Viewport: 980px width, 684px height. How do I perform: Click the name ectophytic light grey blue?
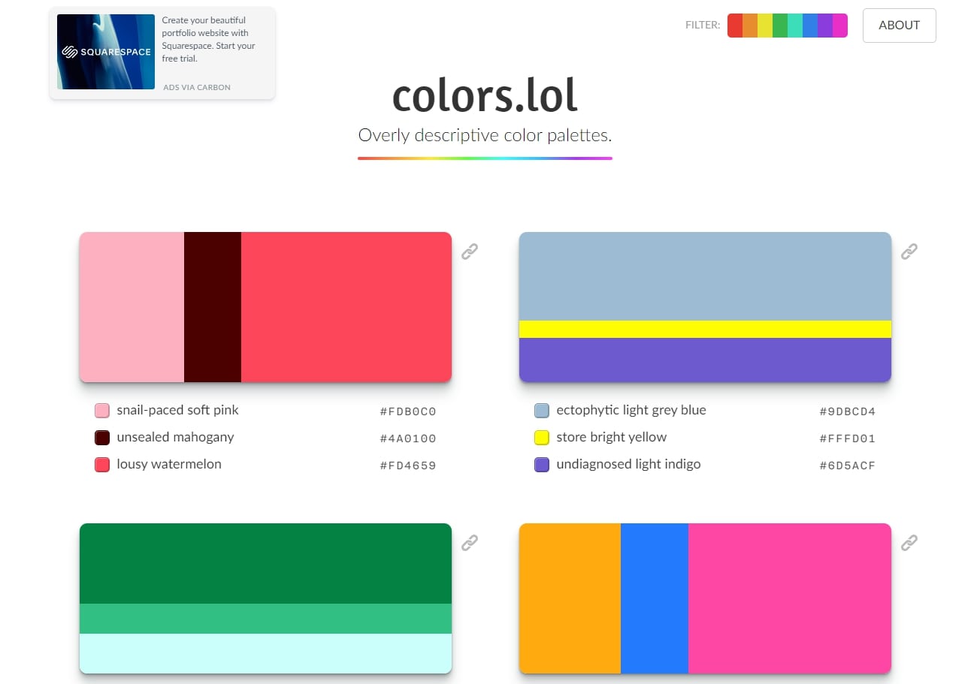click(x=631, y=411)
